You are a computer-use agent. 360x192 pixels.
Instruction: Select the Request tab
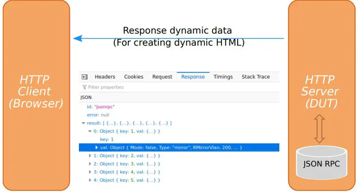click(x=162, y=77)
